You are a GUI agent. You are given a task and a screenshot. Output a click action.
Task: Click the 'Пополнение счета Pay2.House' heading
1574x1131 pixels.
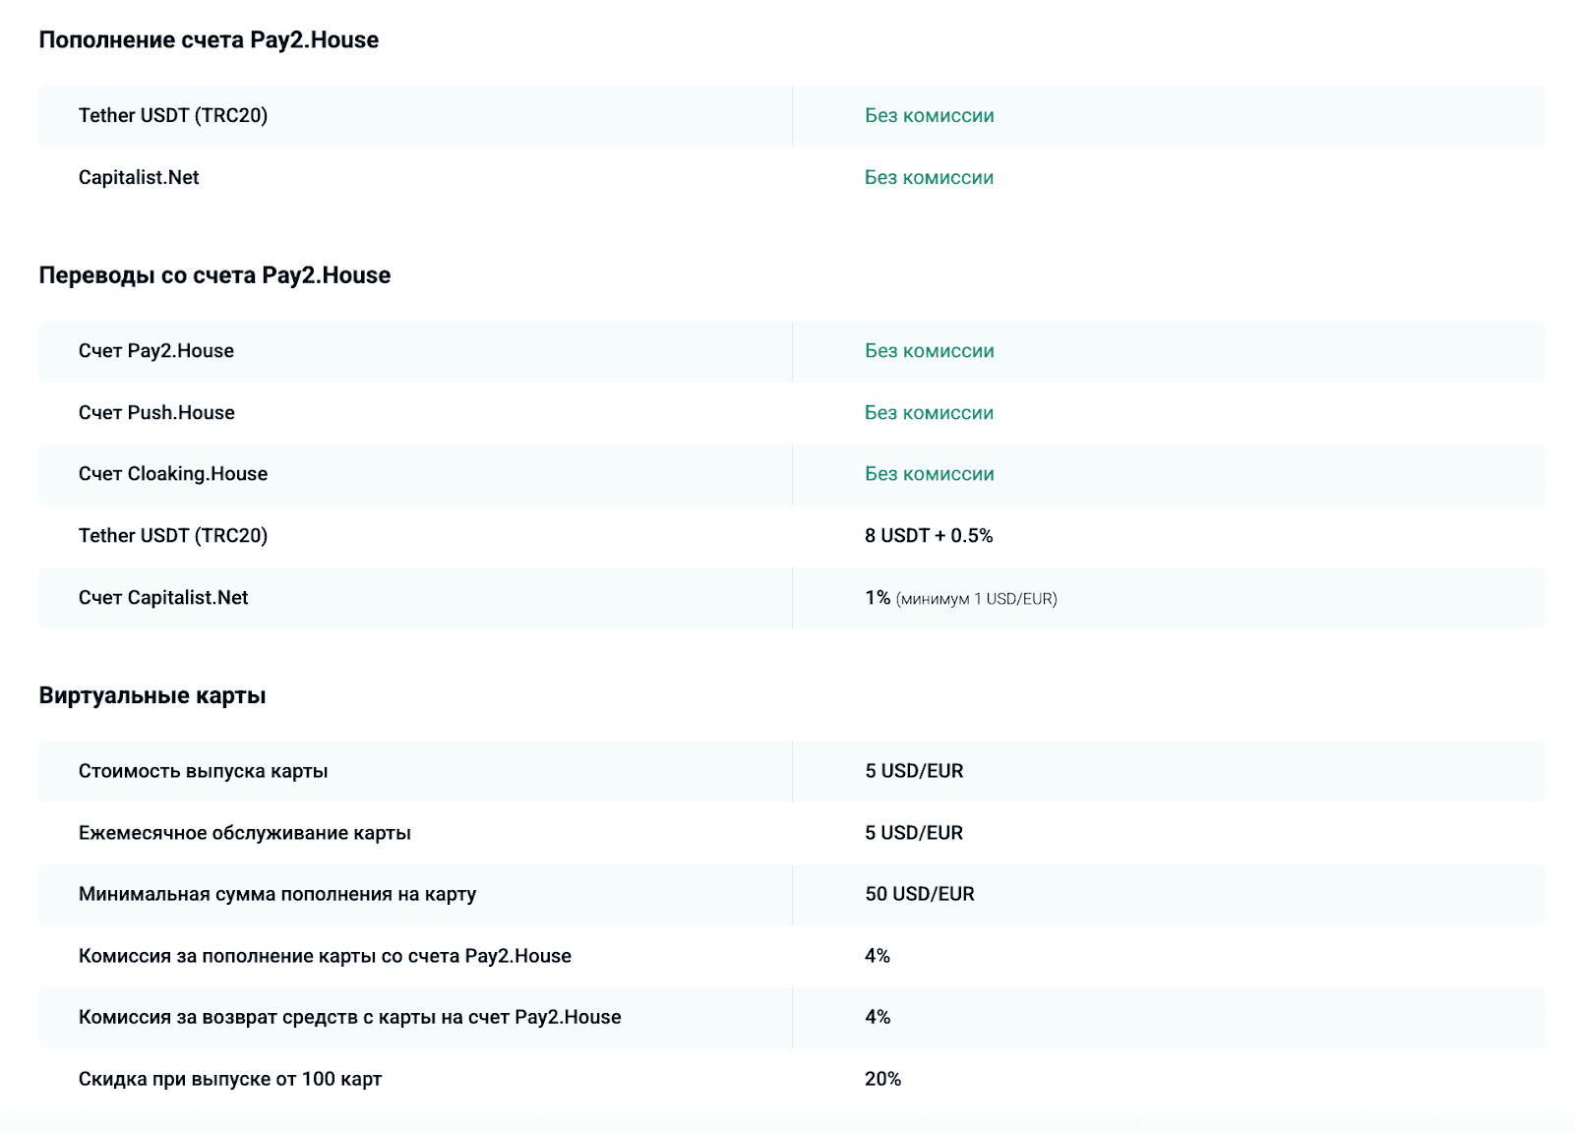point(209,40)
